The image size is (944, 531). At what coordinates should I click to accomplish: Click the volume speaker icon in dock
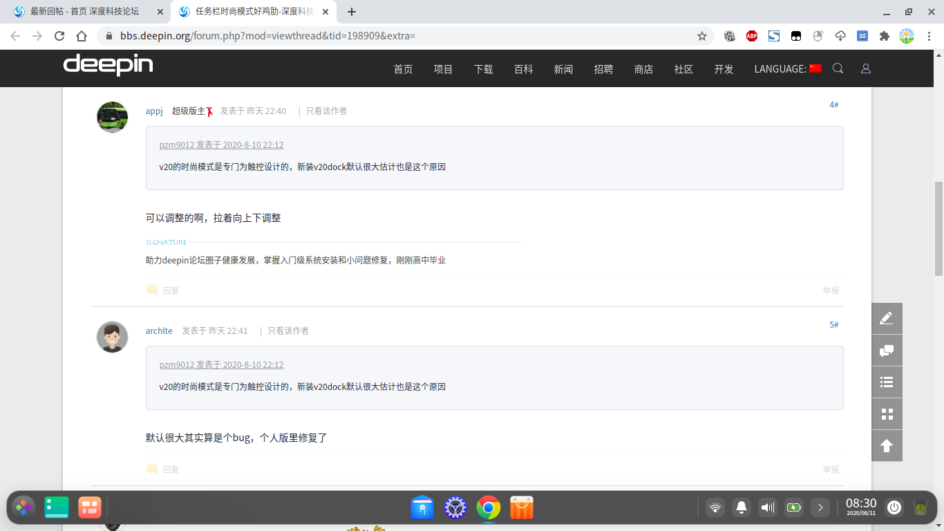768,507
